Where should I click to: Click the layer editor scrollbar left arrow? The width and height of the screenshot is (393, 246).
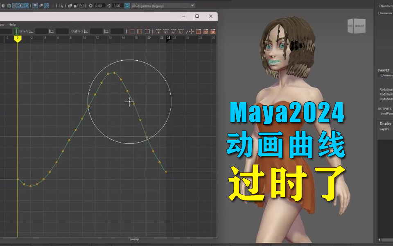pyautogui.click(x=379, y=240)
